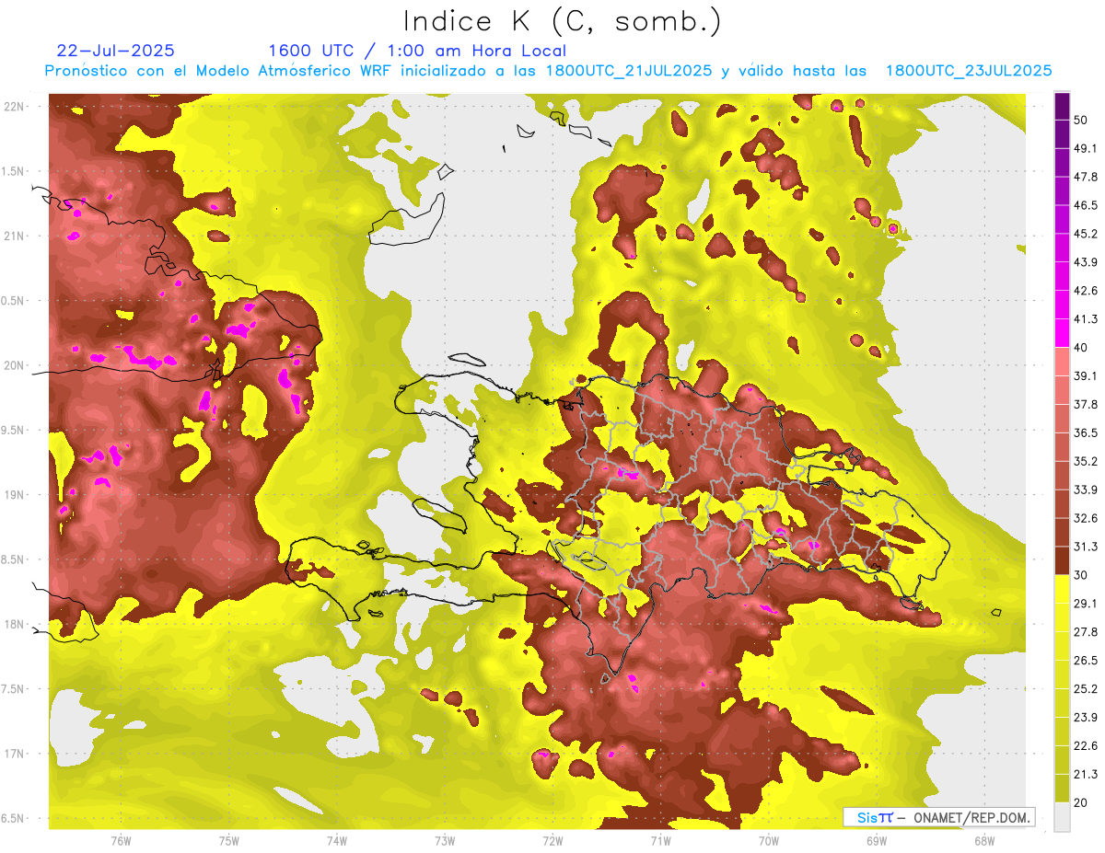Click legend value '43.9'

click(1085, 262)
